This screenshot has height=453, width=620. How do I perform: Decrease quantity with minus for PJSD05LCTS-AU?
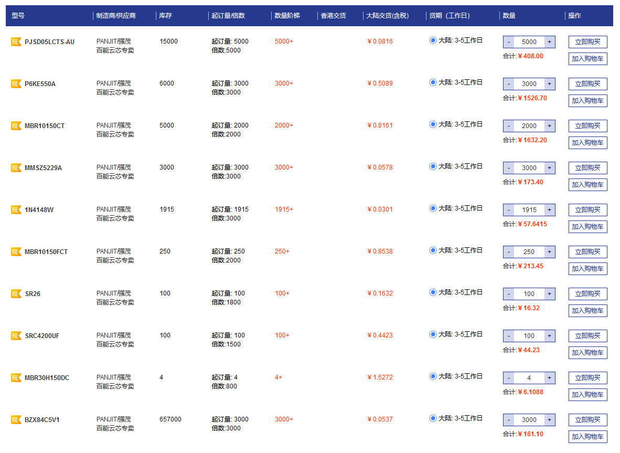tap(509, 42)
